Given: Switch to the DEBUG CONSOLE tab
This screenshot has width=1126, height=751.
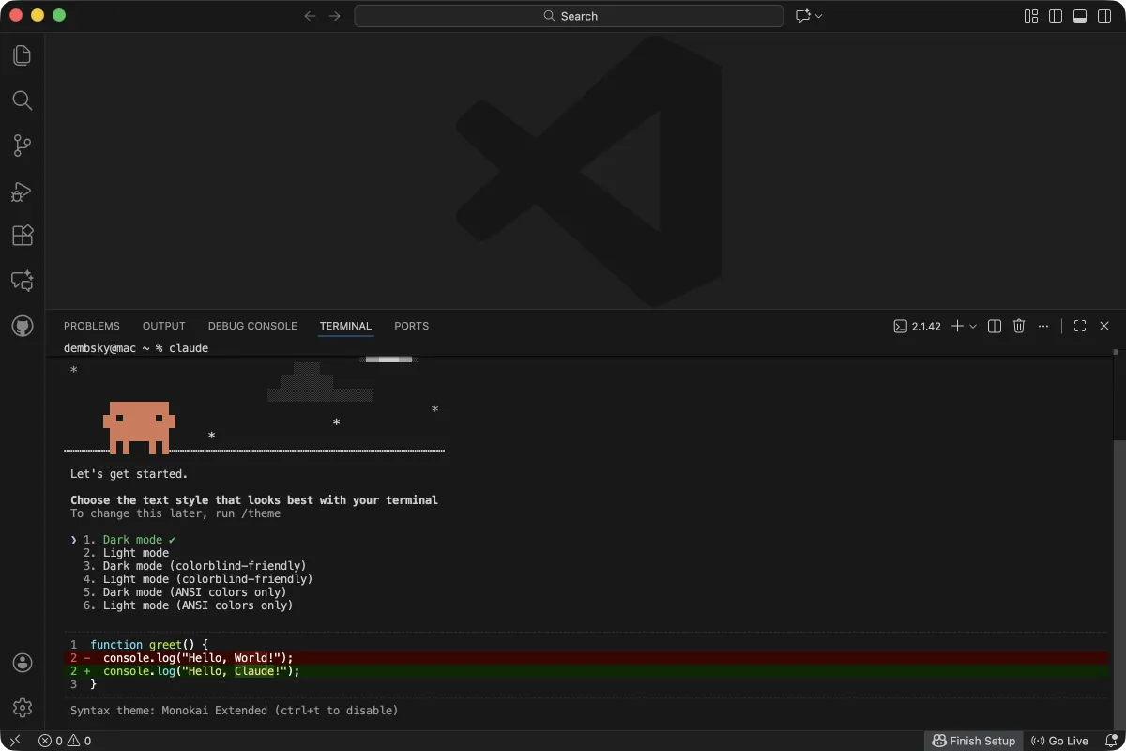Looking at the screenshot, I should tap(251, 326).
